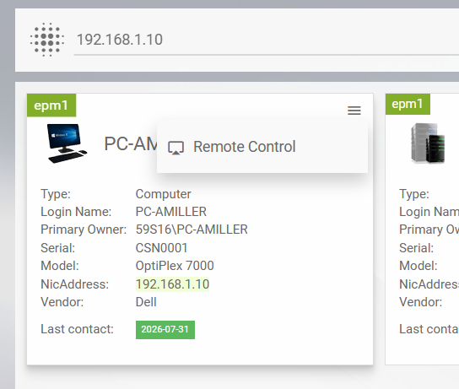
Task: Click the Vendor value Dell
Action: 146,302
